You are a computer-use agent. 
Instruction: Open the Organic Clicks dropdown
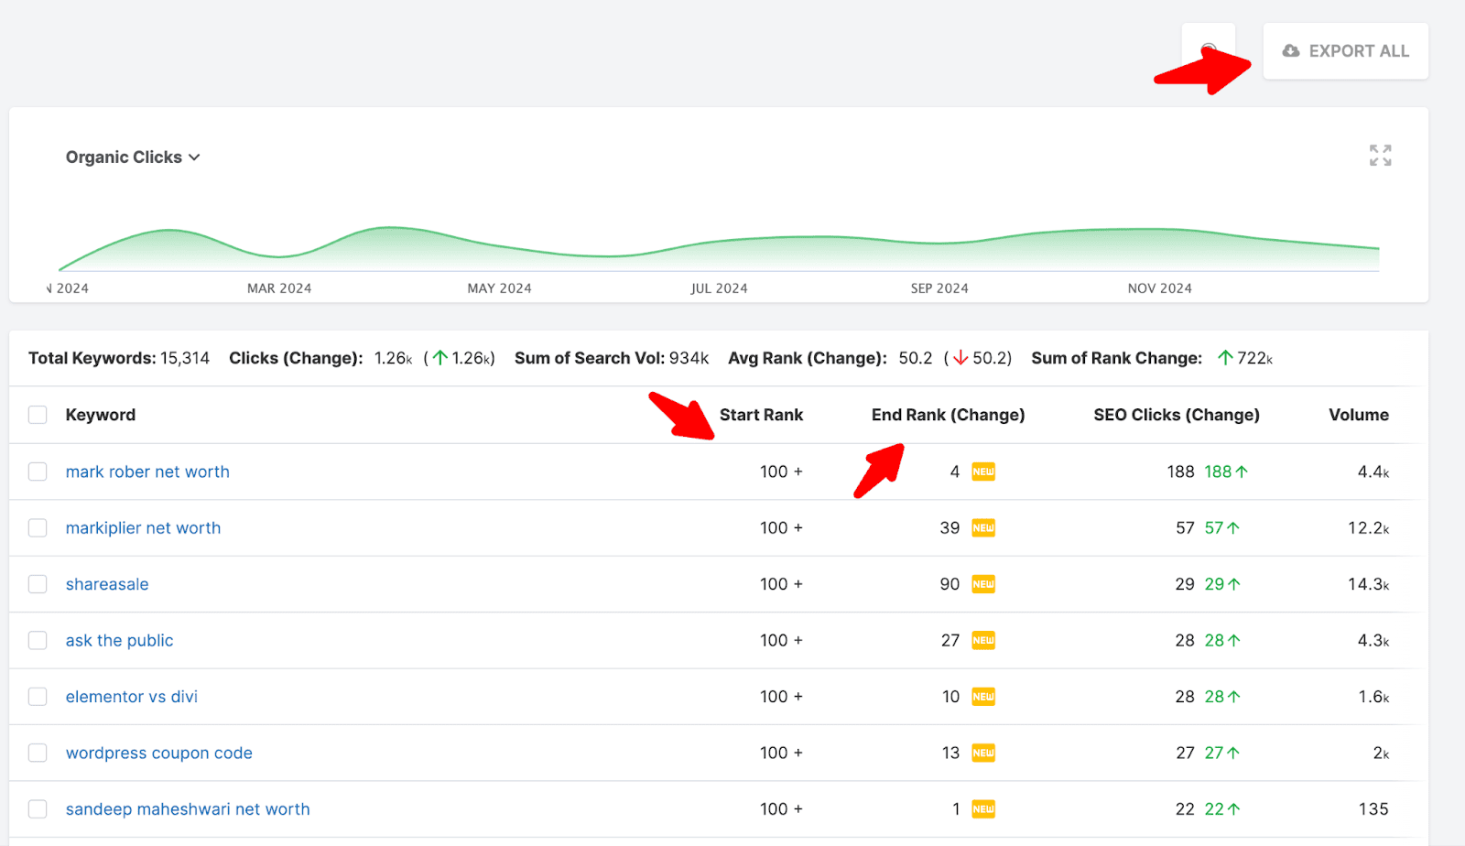[x=133, y=157]
